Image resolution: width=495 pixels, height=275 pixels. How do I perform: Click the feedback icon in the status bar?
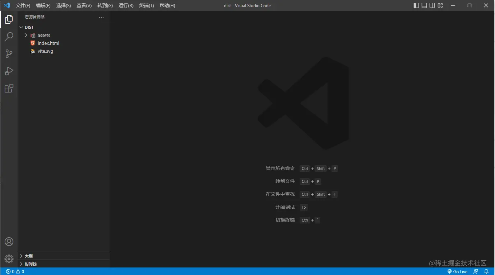[476, 271]
